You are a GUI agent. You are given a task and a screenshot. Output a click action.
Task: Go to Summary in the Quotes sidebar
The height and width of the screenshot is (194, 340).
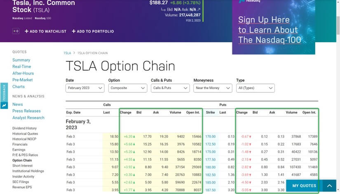(x=21, y=60)
